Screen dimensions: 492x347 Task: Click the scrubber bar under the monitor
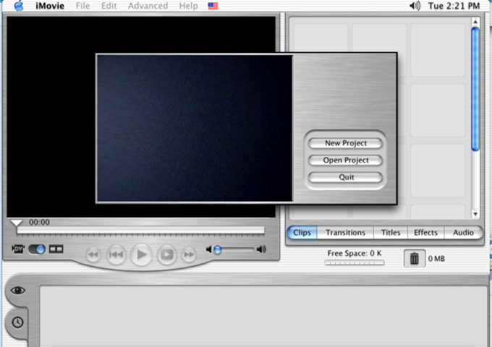[140, 231]
